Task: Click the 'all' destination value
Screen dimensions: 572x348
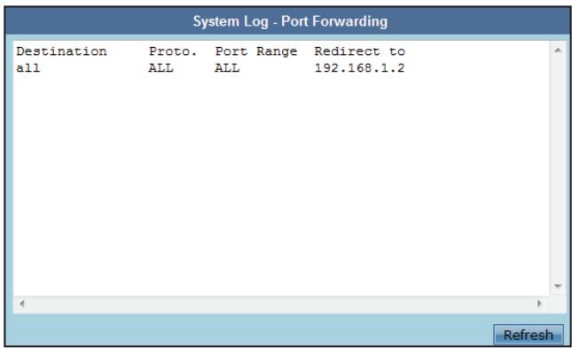Action: pos(28,68)
